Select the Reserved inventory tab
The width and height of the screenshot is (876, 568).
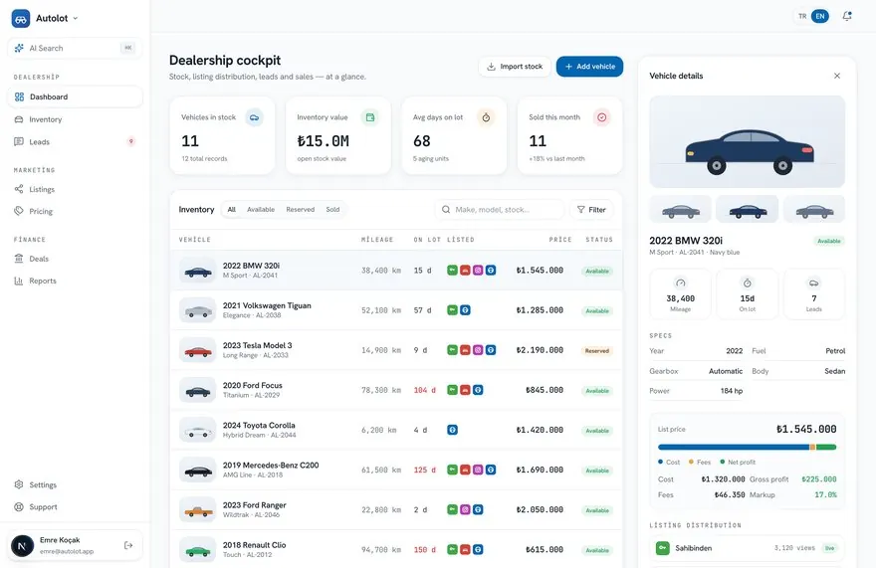300,210
